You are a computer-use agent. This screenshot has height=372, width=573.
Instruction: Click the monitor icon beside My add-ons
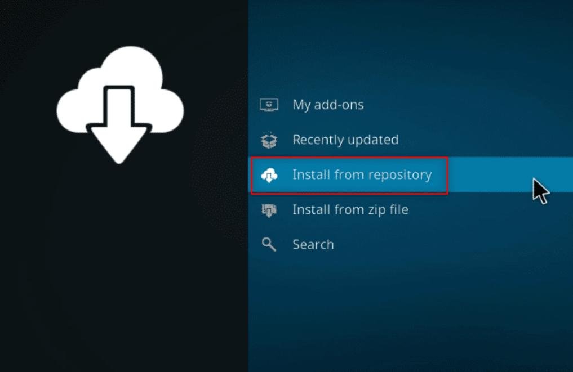tap(269, 105)
